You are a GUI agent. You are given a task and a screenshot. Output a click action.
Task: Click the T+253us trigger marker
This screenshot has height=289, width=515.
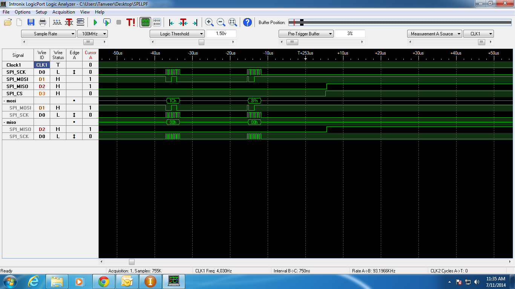[x=305, y=53]
